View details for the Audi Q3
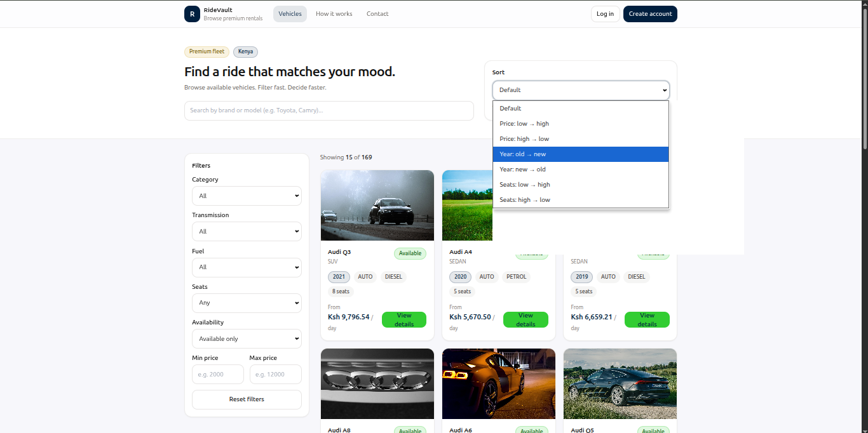 [404, 319]
